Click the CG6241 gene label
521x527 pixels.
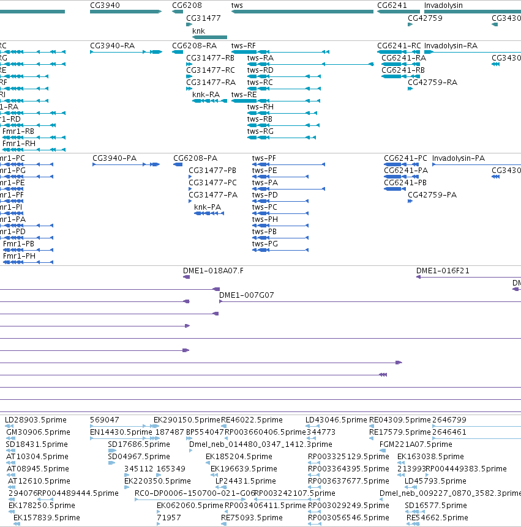click(392, 6)
